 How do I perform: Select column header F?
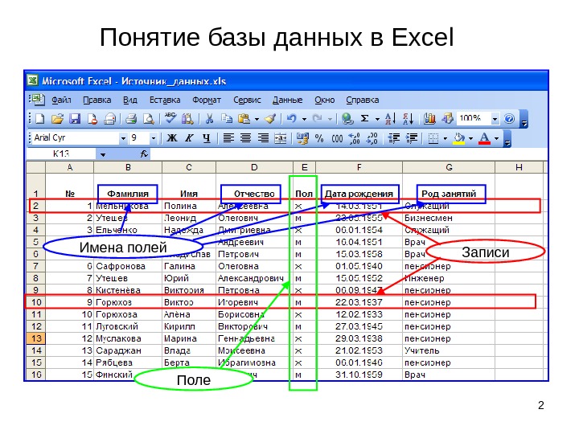(359, 167)
